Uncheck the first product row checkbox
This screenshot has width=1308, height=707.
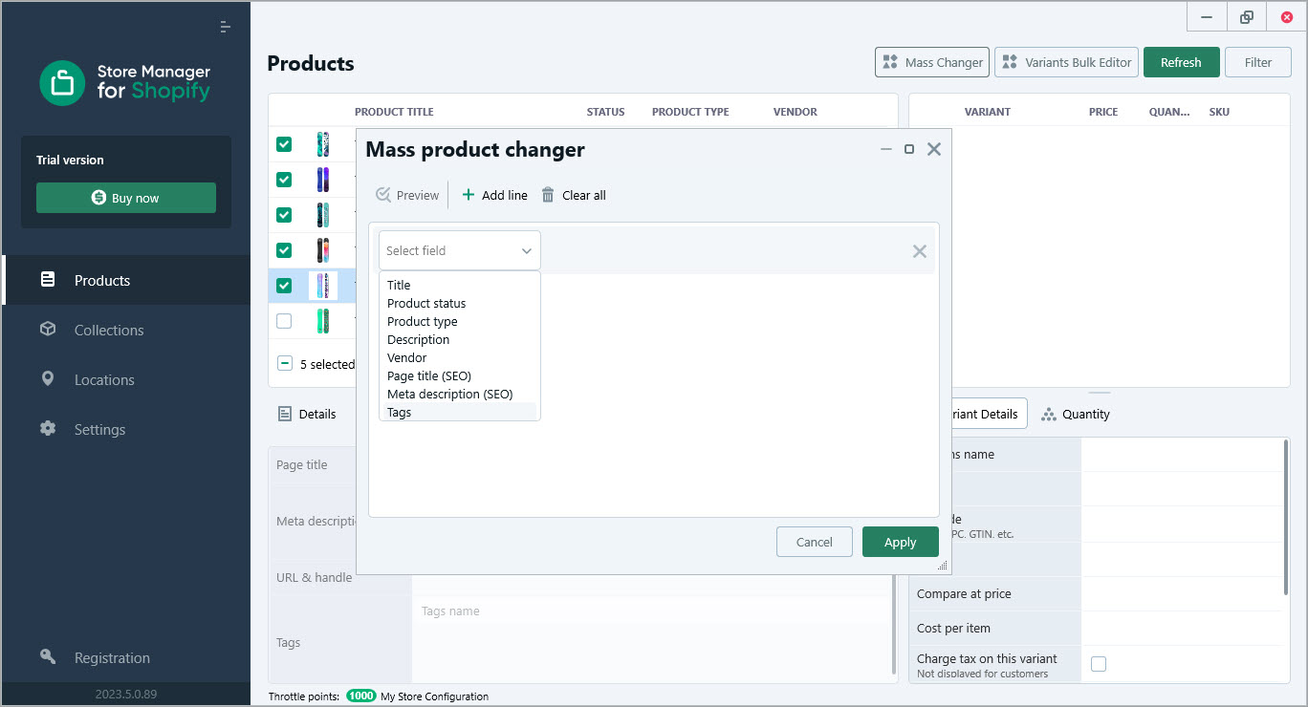[284, 144]
